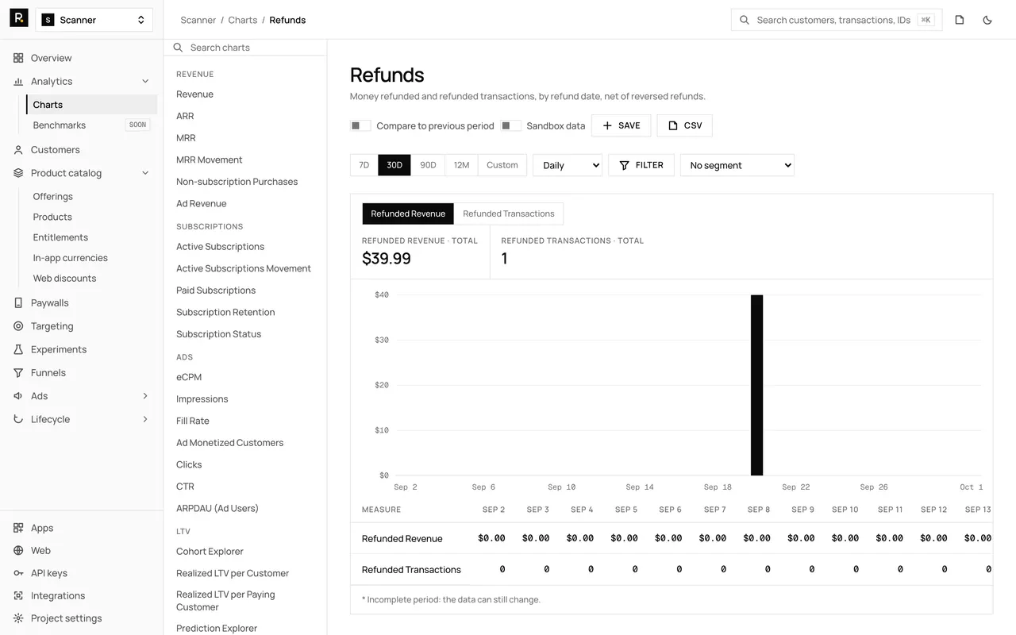Open Experiments flask item
This screenshot has height=635, width=1016.
tap(58, 349)
